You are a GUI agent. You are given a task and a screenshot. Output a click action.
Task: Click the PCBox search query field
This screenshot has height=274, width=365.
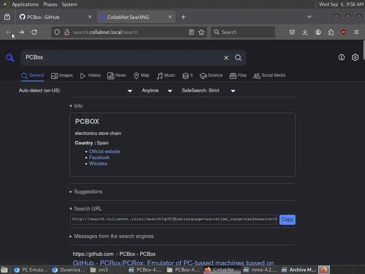121,57
